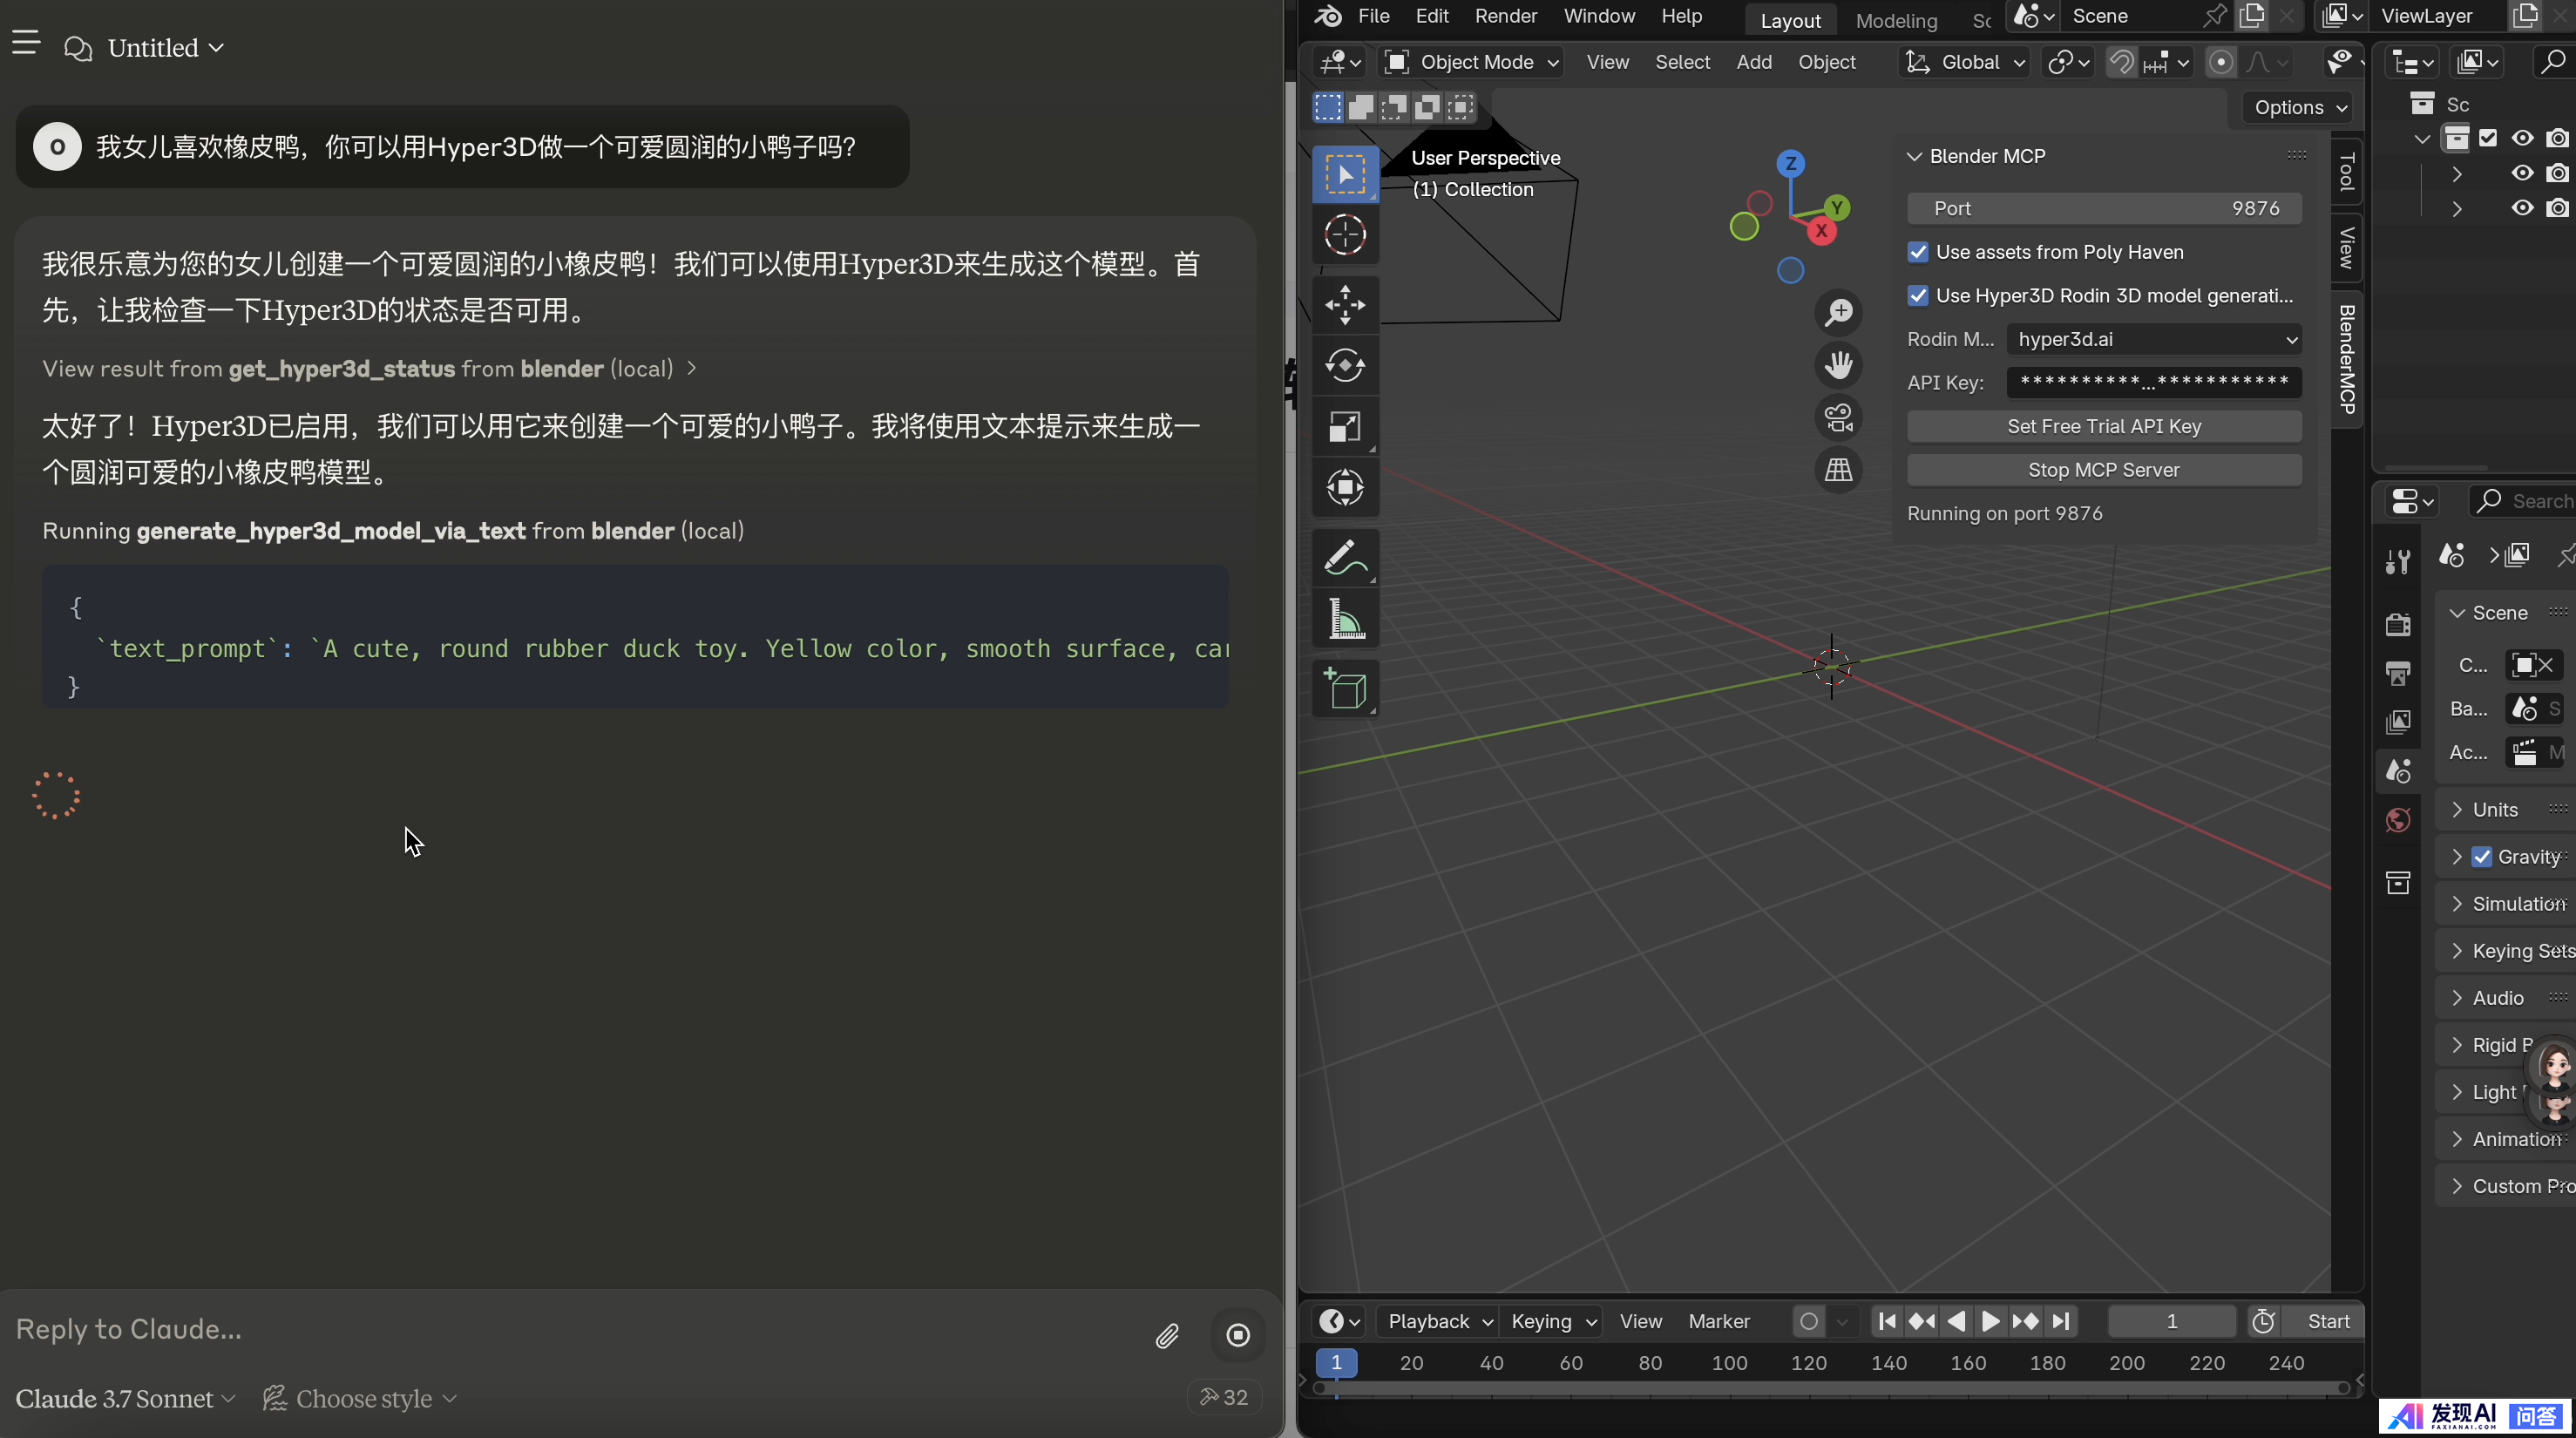
Task: Play animation in reverse
Action: pyautogui.click(x=1956, y=1321)
